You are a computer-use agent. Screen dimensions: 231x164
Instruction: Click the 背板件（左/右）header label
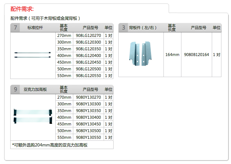143,28
